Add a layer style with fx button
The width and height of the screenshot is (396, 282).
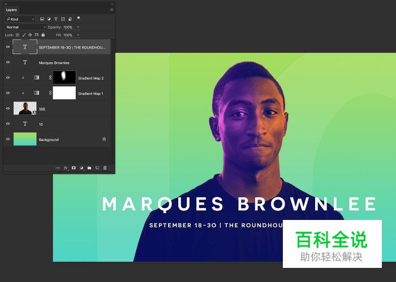(x=66, y=168)
